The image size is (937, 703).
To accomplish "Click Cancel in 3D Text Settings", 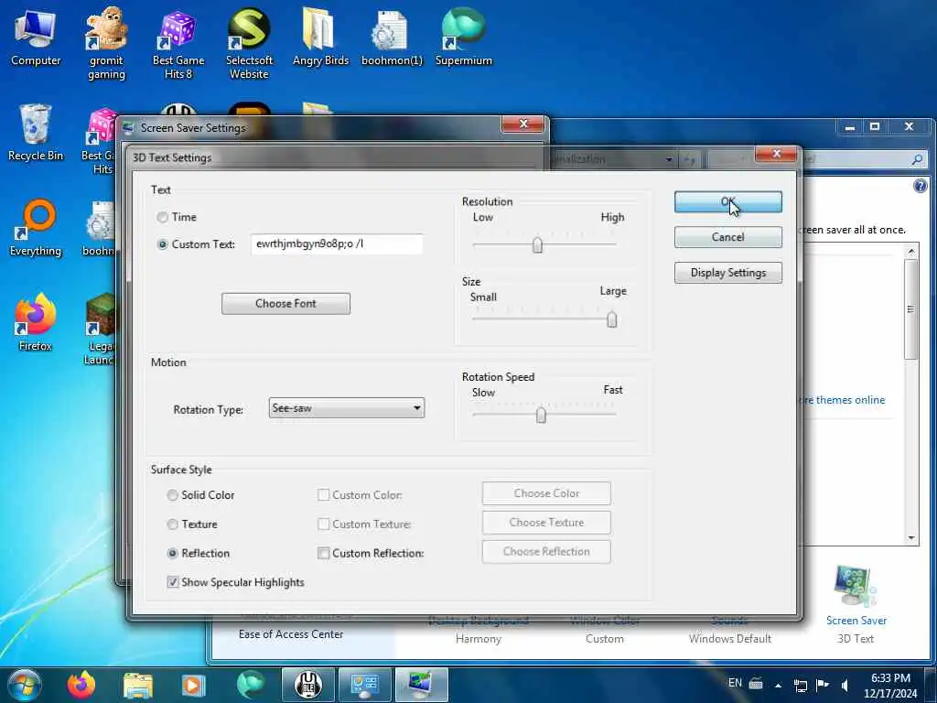I will click(727, 237).
